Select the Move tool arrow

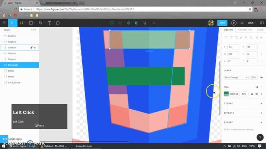click(12, 23)
